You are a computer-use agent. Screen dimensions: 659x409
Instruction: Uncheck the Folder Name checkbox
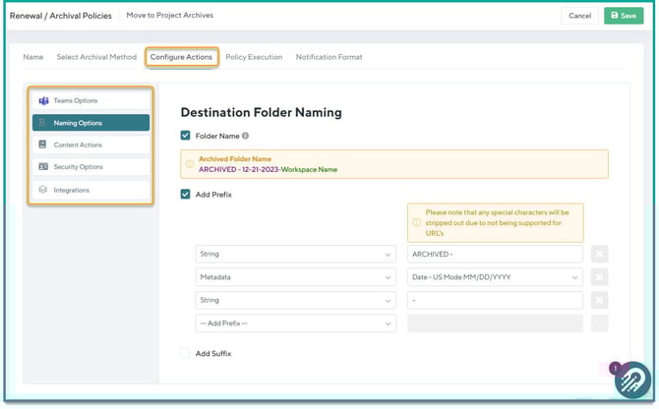tap(186, 136)
